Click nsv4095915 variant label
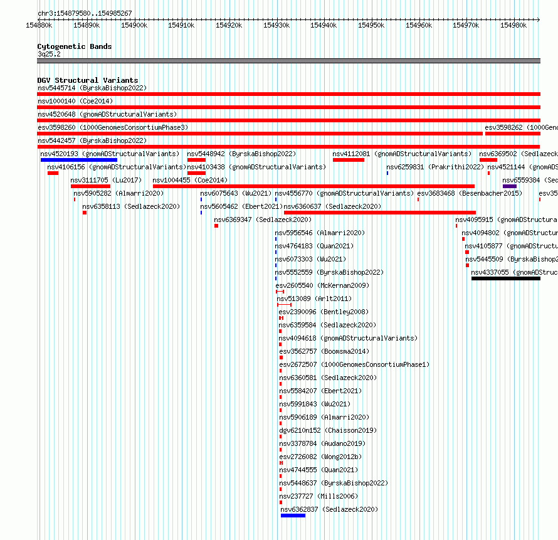Screen dimensions: 558x540 click(x=507, y=220)
